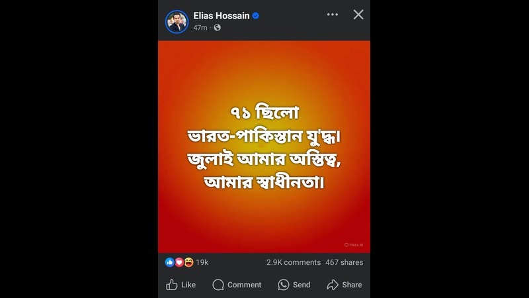Click the red heart reaction icon
Viewport: 529px width, 298px height.
coord(179,262)
